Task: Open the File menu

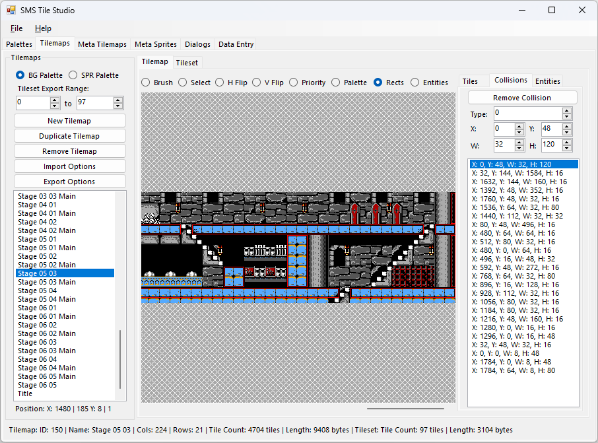Action: [17, 28]
